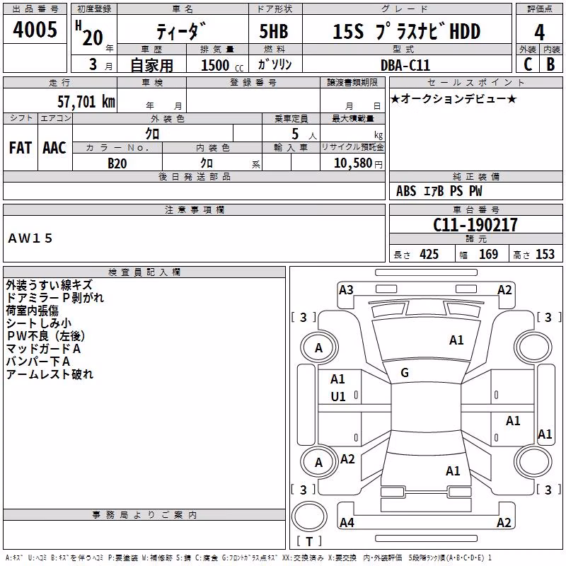Click the color number B20 field
Image resolution: width=566 pixels, height=566 pixels.
(117, 163)
